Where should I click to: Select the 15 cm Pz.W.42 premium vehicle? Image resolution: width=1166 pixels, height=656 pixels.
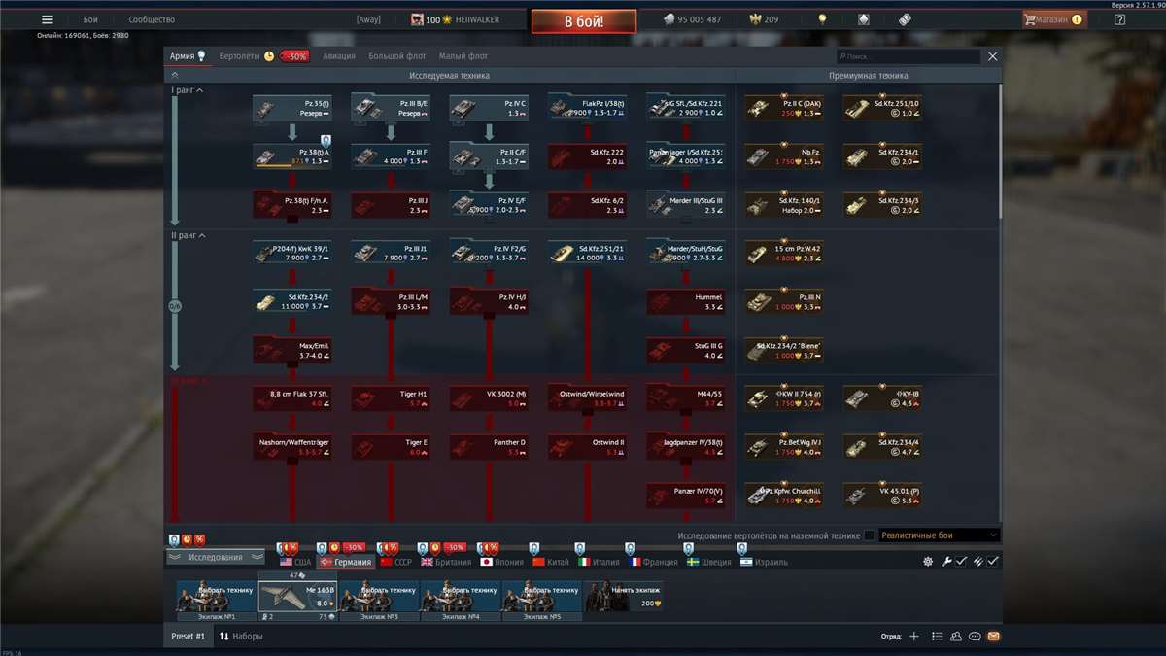coord(784,253)
